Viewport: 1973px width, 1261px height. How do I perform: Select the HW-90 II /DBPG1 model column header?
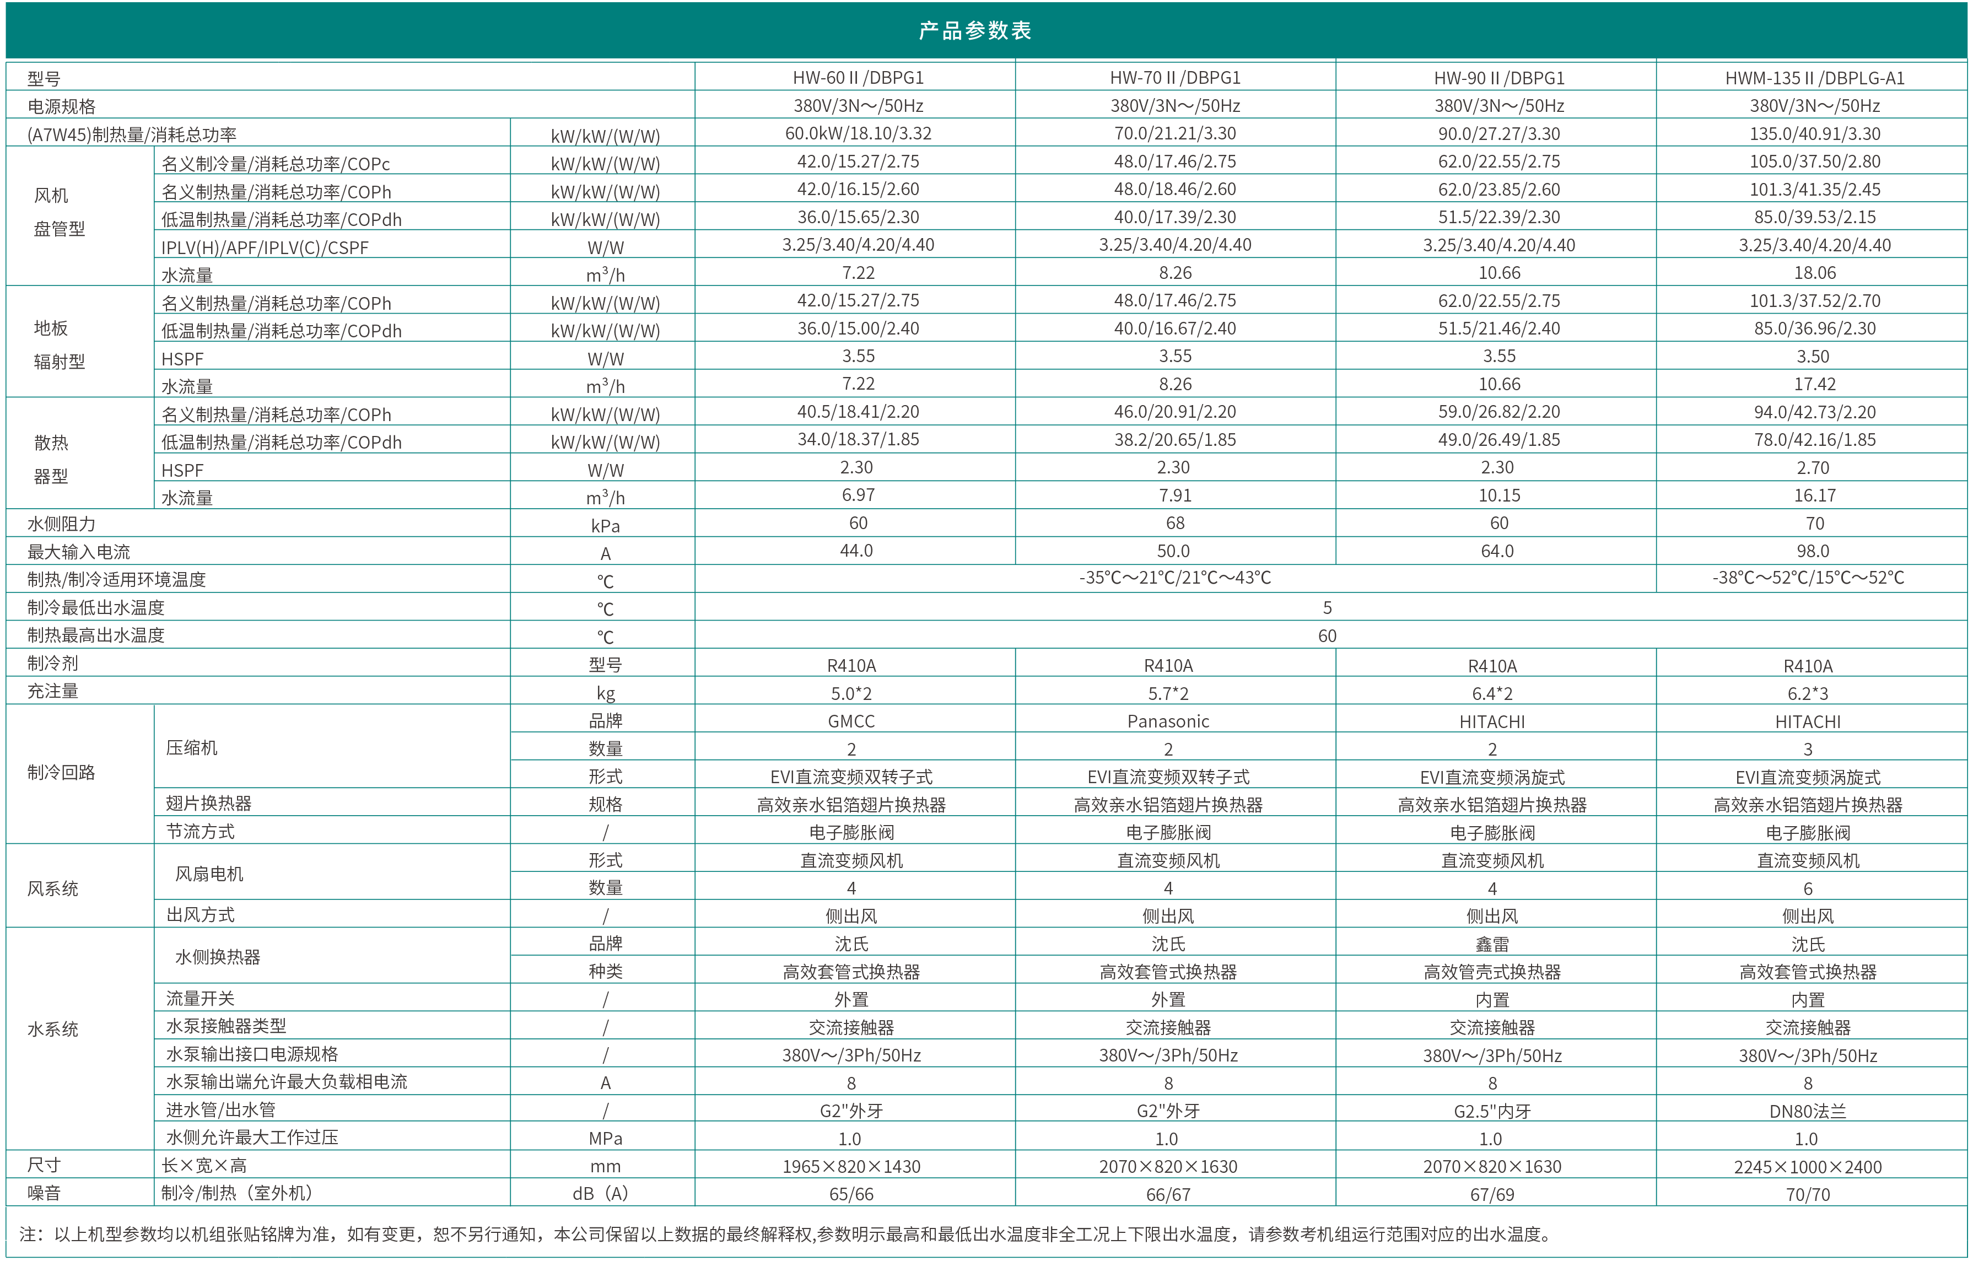[1498, 78]
